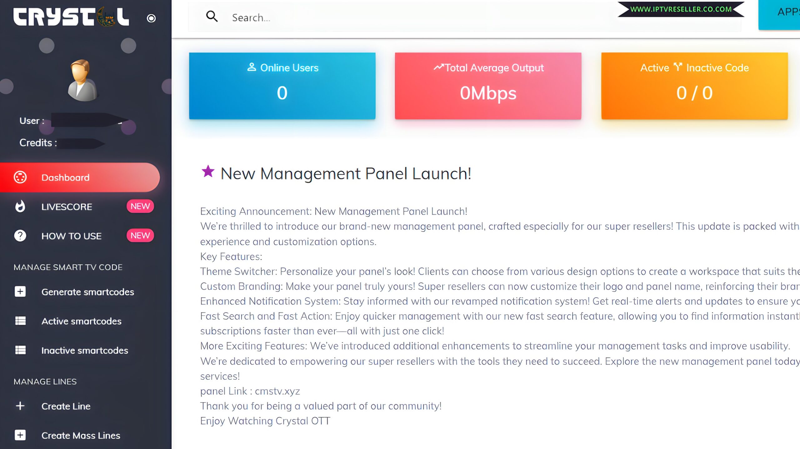This screenshot has width=800, height=449.
Task: Click the LIVESCORE flame icon
Action: pos(20,207)
